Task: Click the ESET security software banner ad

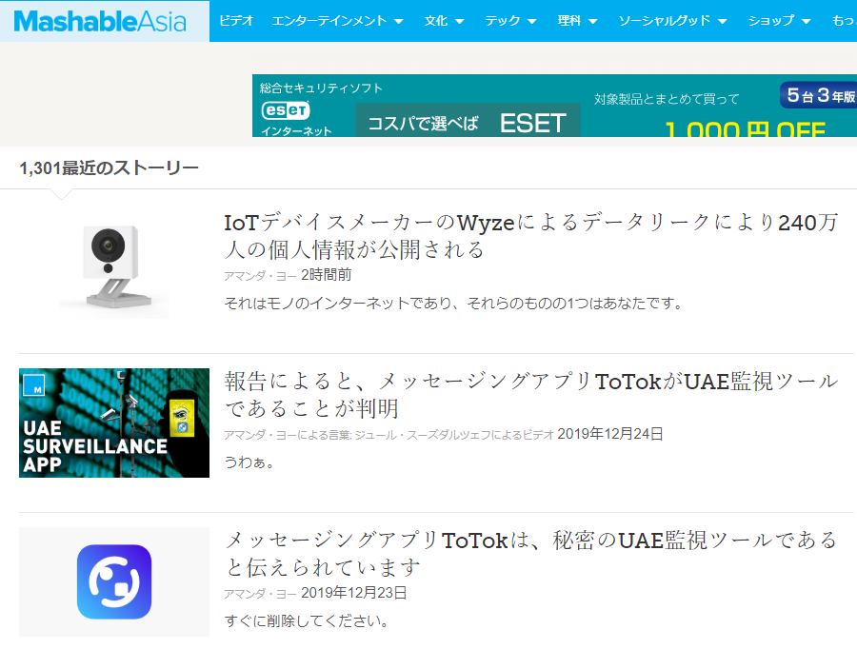Action: [554, 106]
